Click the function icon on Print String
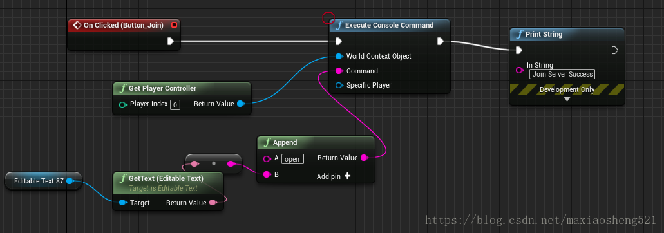The image size is (664, 233). (520, 34)
